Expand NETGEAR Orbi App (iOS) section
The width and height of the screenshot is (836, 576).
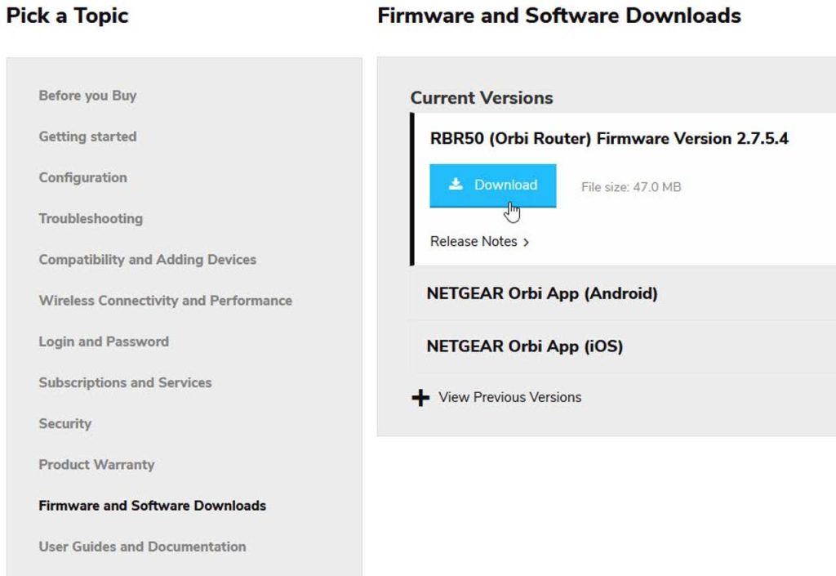(x=524, y=346)
